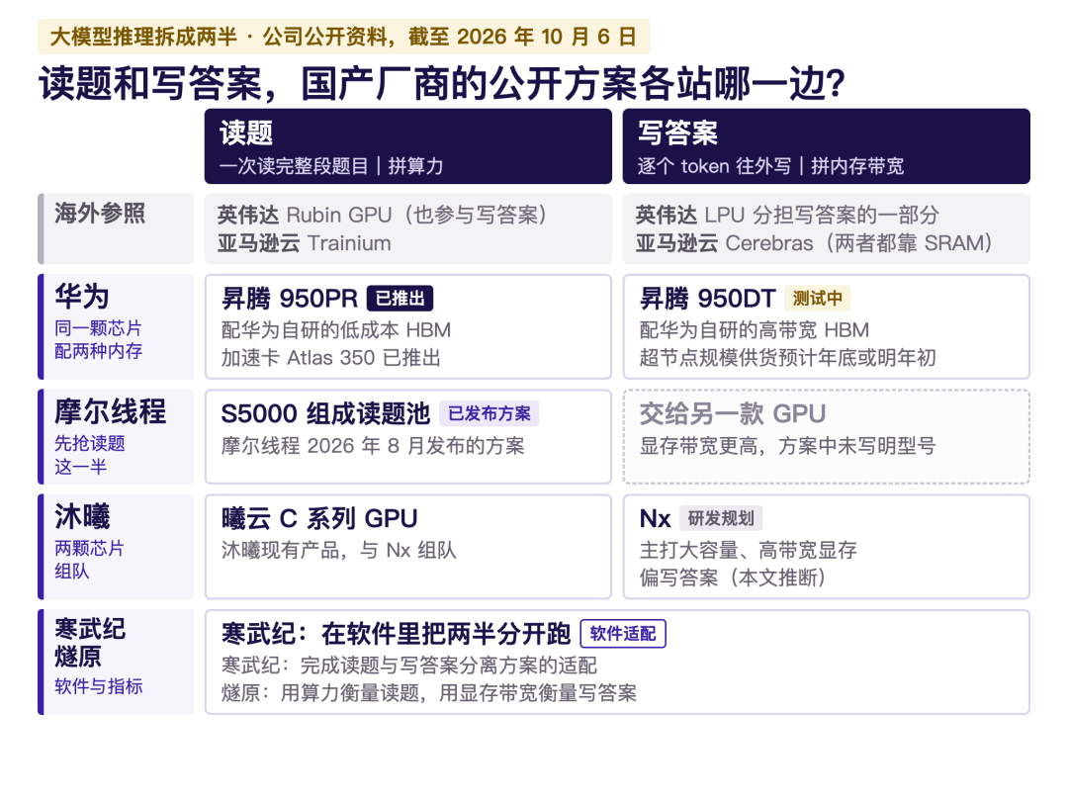Click the 研发规划 badge next to Nx
Viewport: 1068px width, 801px height.
pos(721,518)
